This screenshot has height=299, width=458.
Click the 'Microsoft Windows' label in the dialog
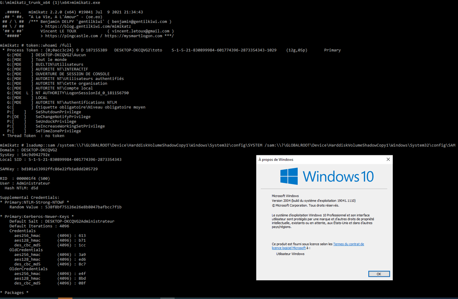[x=285, y=196]
